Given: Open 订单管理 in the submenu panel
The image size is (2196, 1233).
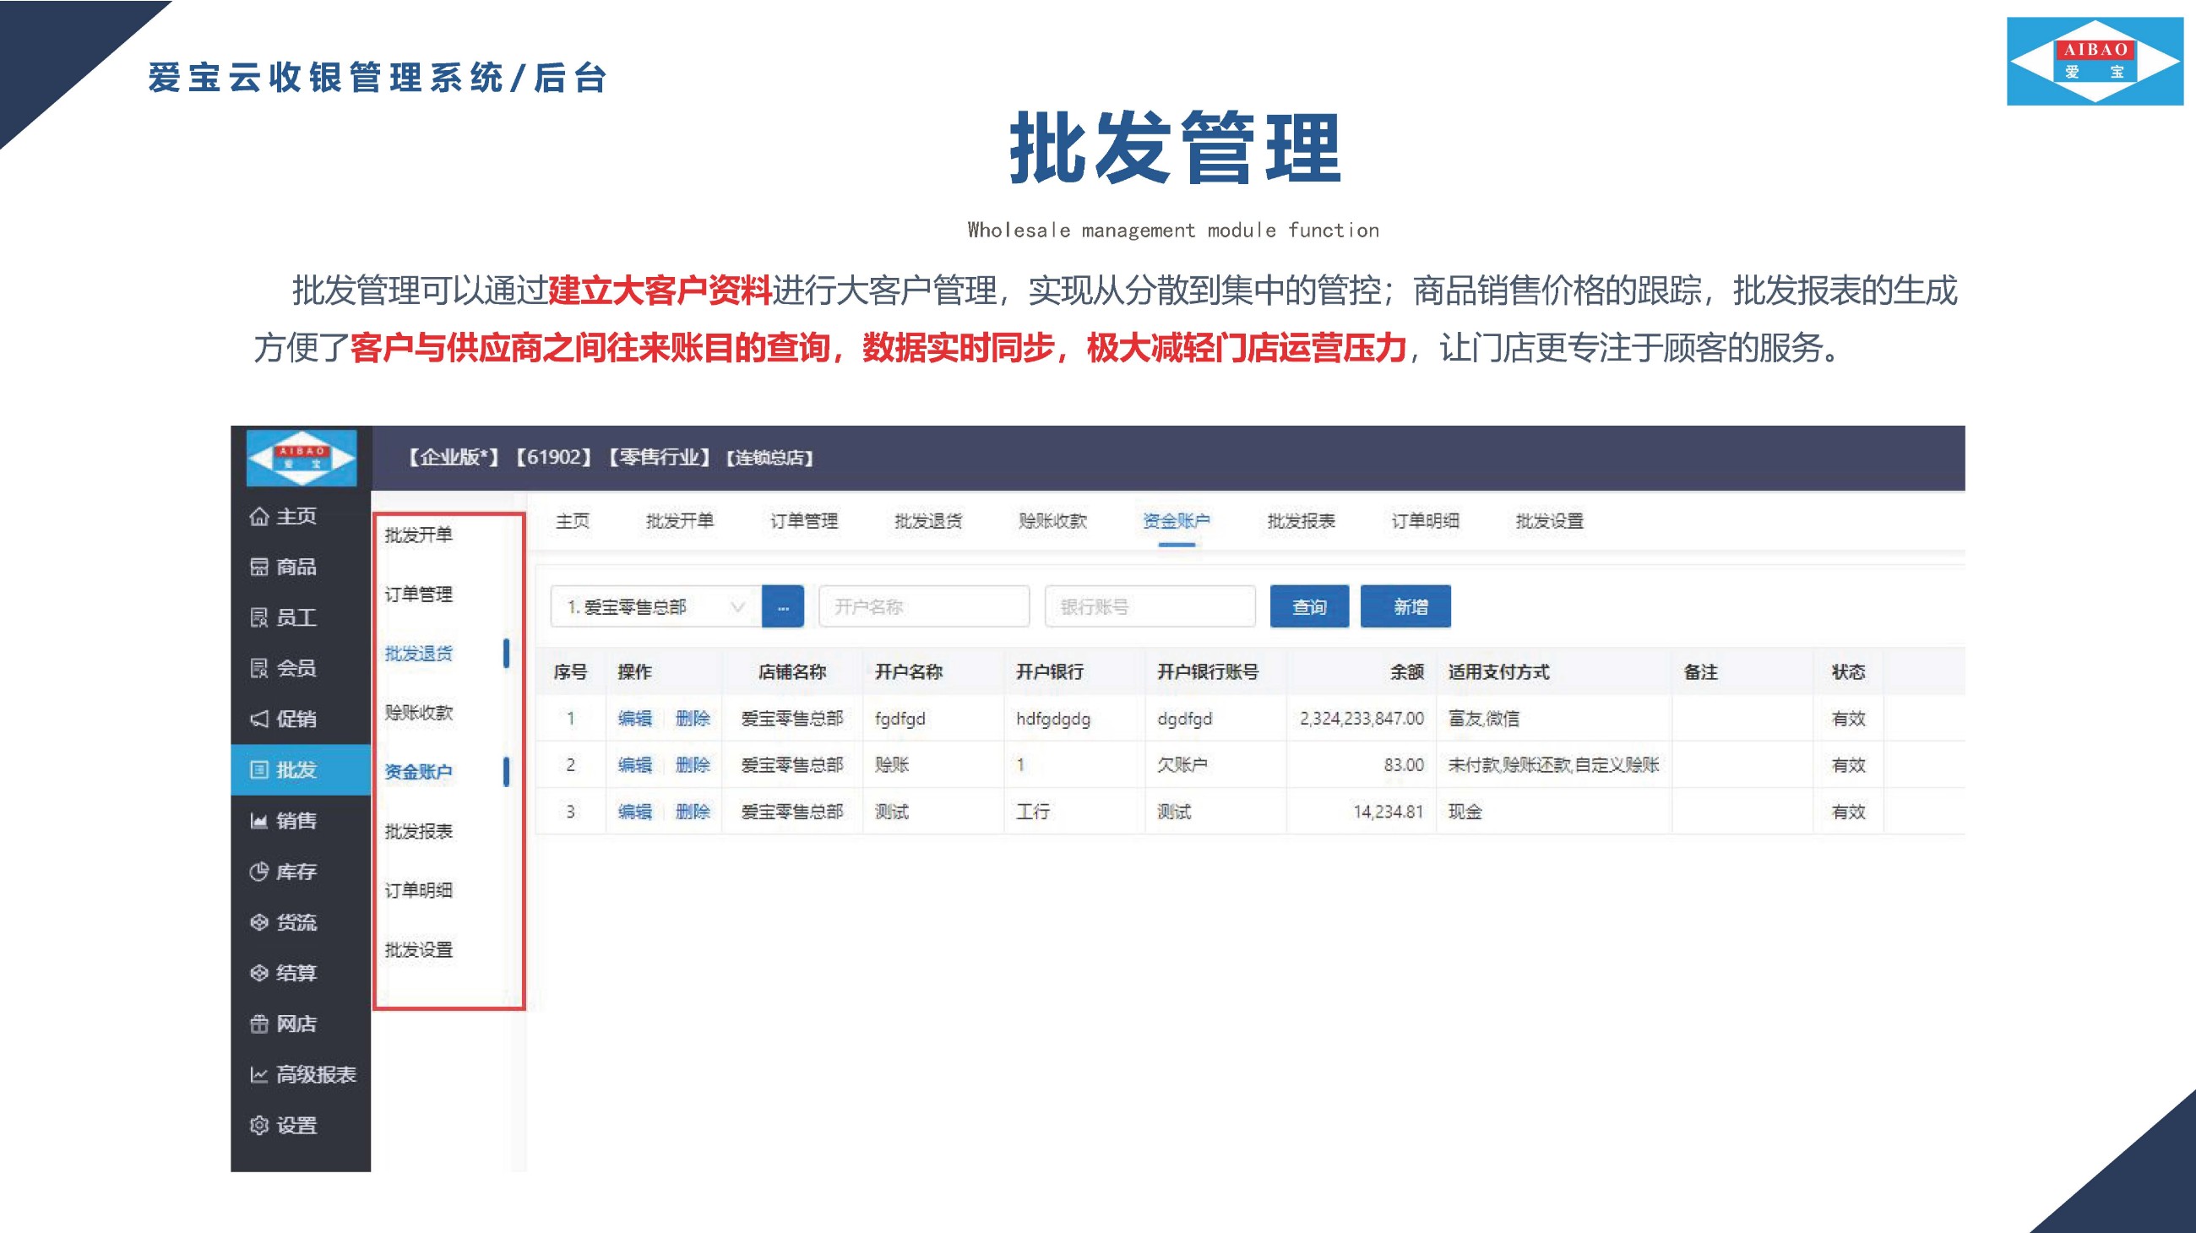Looking at the screenshot, I should coord(419,594).
